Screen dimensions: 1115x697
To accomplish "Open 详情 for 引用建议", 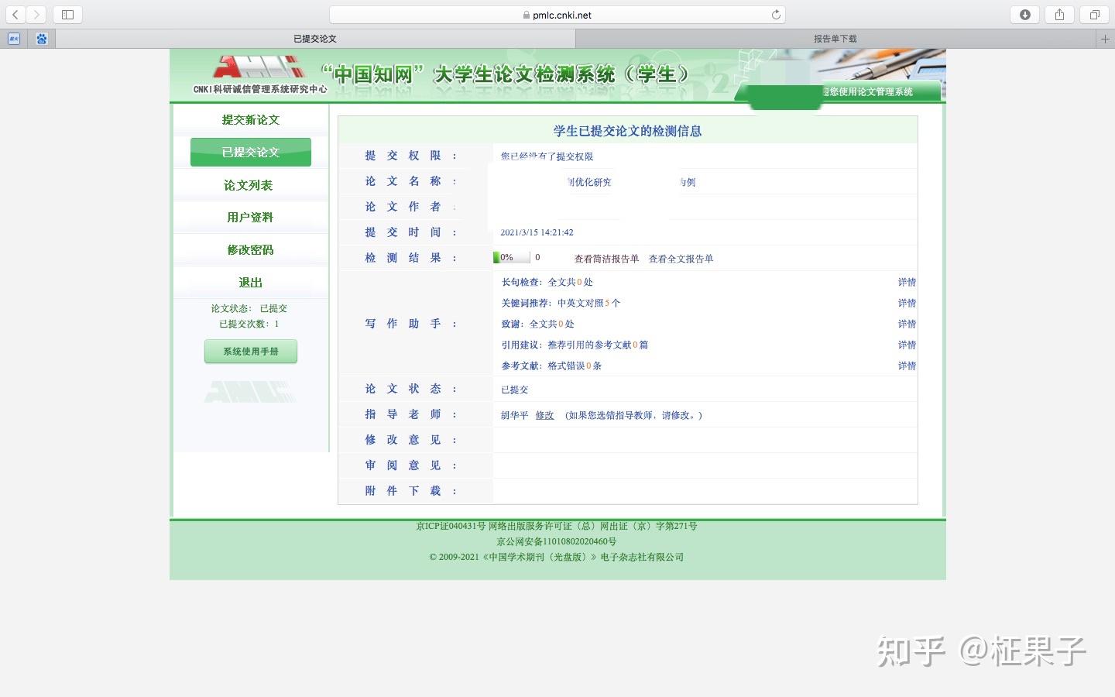I will [907, 345].
